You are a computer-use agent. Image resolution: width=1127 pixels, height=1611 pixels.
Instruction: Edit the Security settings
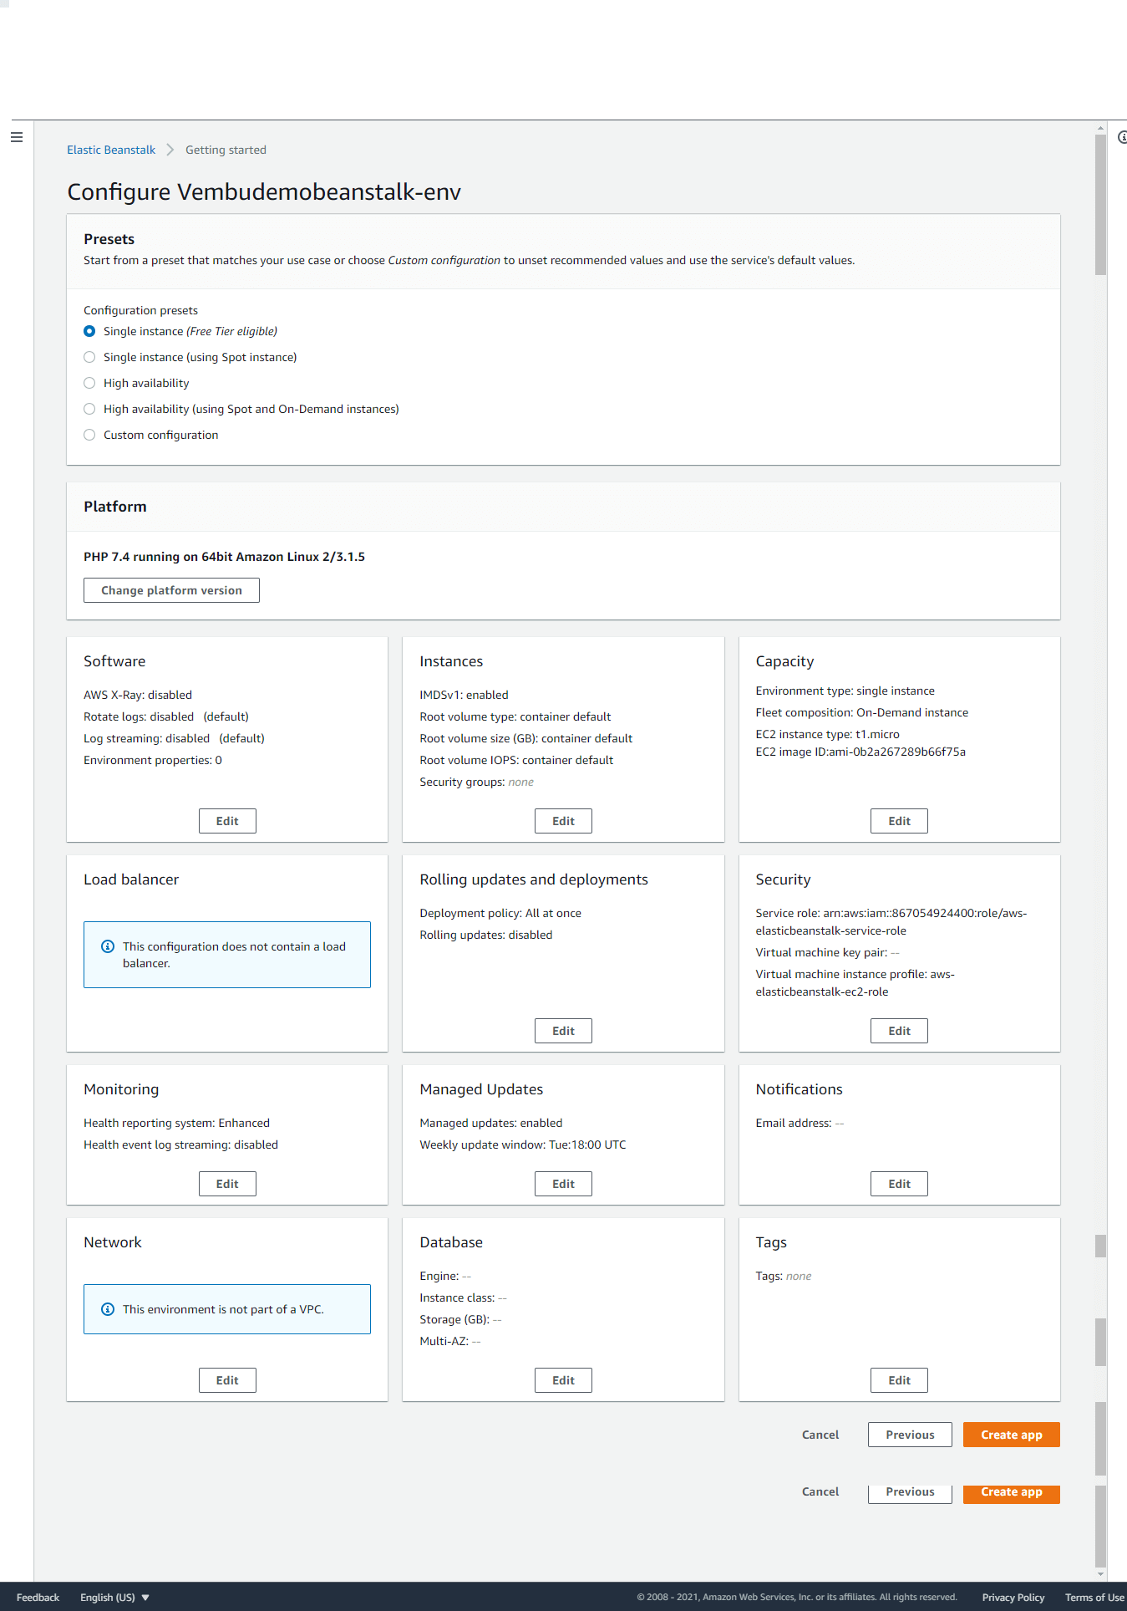pos(899,1031)
